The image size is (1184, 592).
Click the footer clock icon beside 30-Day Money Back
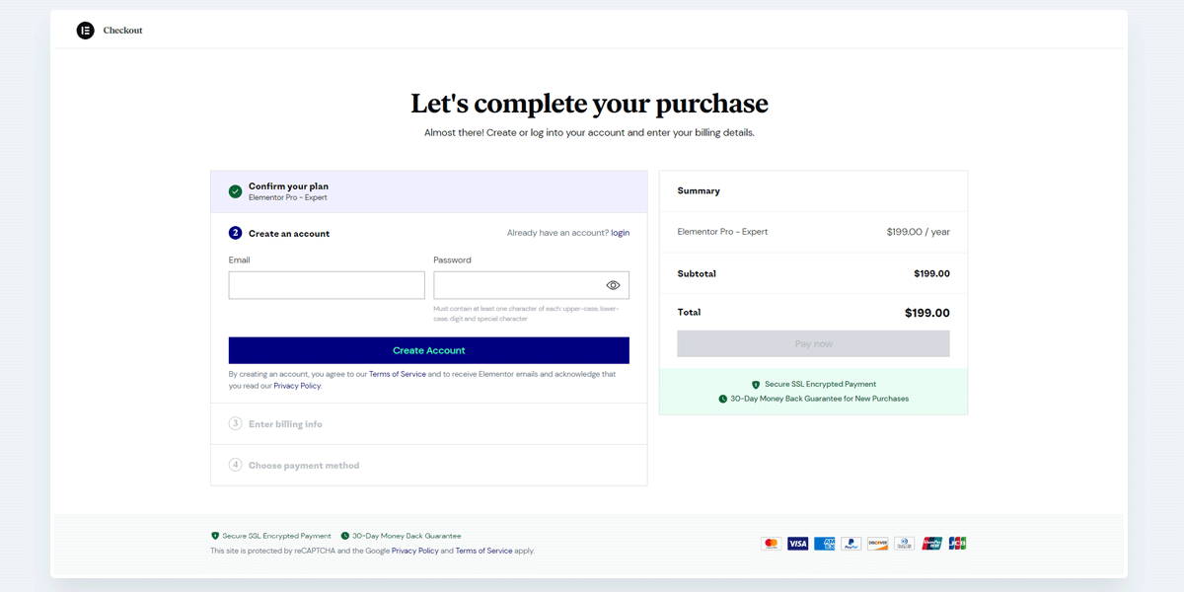(345, 536)
